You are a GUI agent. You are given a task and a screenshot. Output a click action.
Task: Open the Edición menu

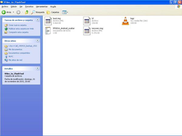pyautogui.click(x=14, y=7)
